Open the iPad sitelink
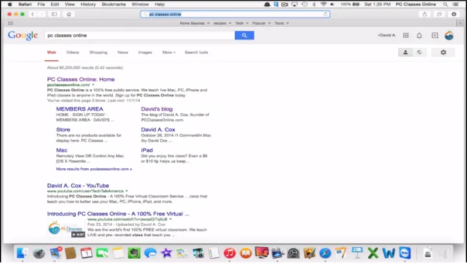The image size is (467, 264). (x=147, y=150)
